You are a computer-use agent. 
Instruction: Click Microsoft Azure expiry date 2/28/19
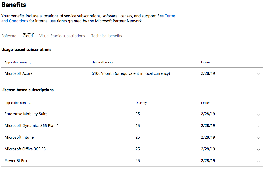tap(208, 73)
